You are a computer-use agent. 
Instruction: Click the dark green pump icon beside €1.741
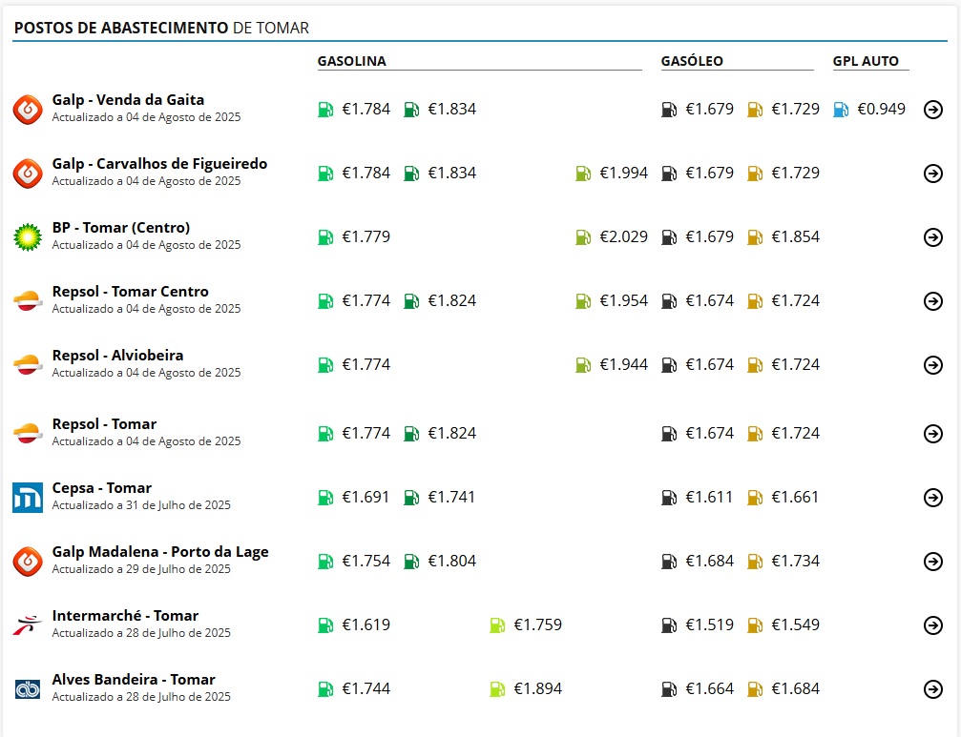(411, 498)
